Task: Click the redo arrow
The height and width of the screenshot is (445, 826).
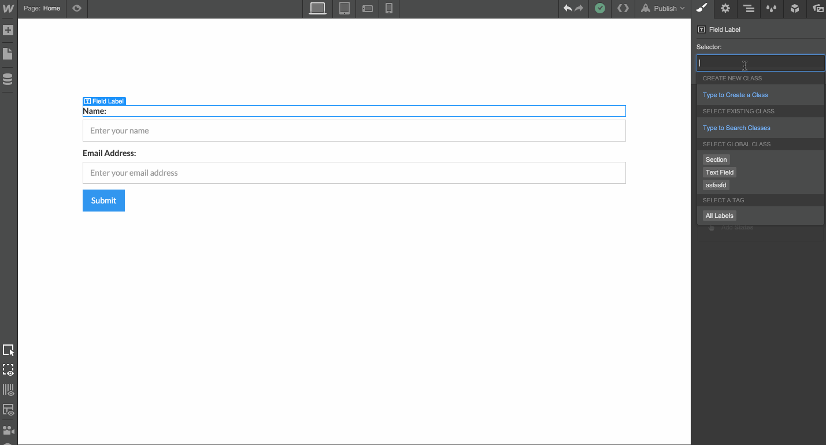Action: pyautogui.click(x=579, y=9)
